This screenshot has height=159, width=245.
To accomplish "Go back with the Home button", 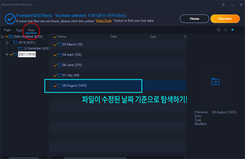I will coord(194,19).
